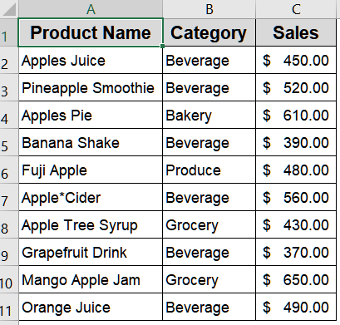
Task: Click the Product Name header cell
Action: tap(91, 32)
